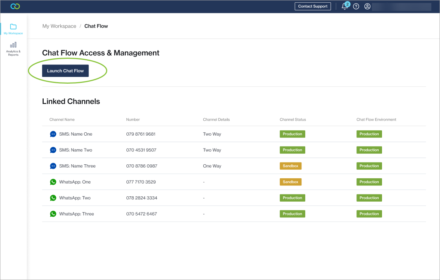Select the SMS: Name Three channel name
Viewport: 440px width, 280px height.
pos(78,166)
